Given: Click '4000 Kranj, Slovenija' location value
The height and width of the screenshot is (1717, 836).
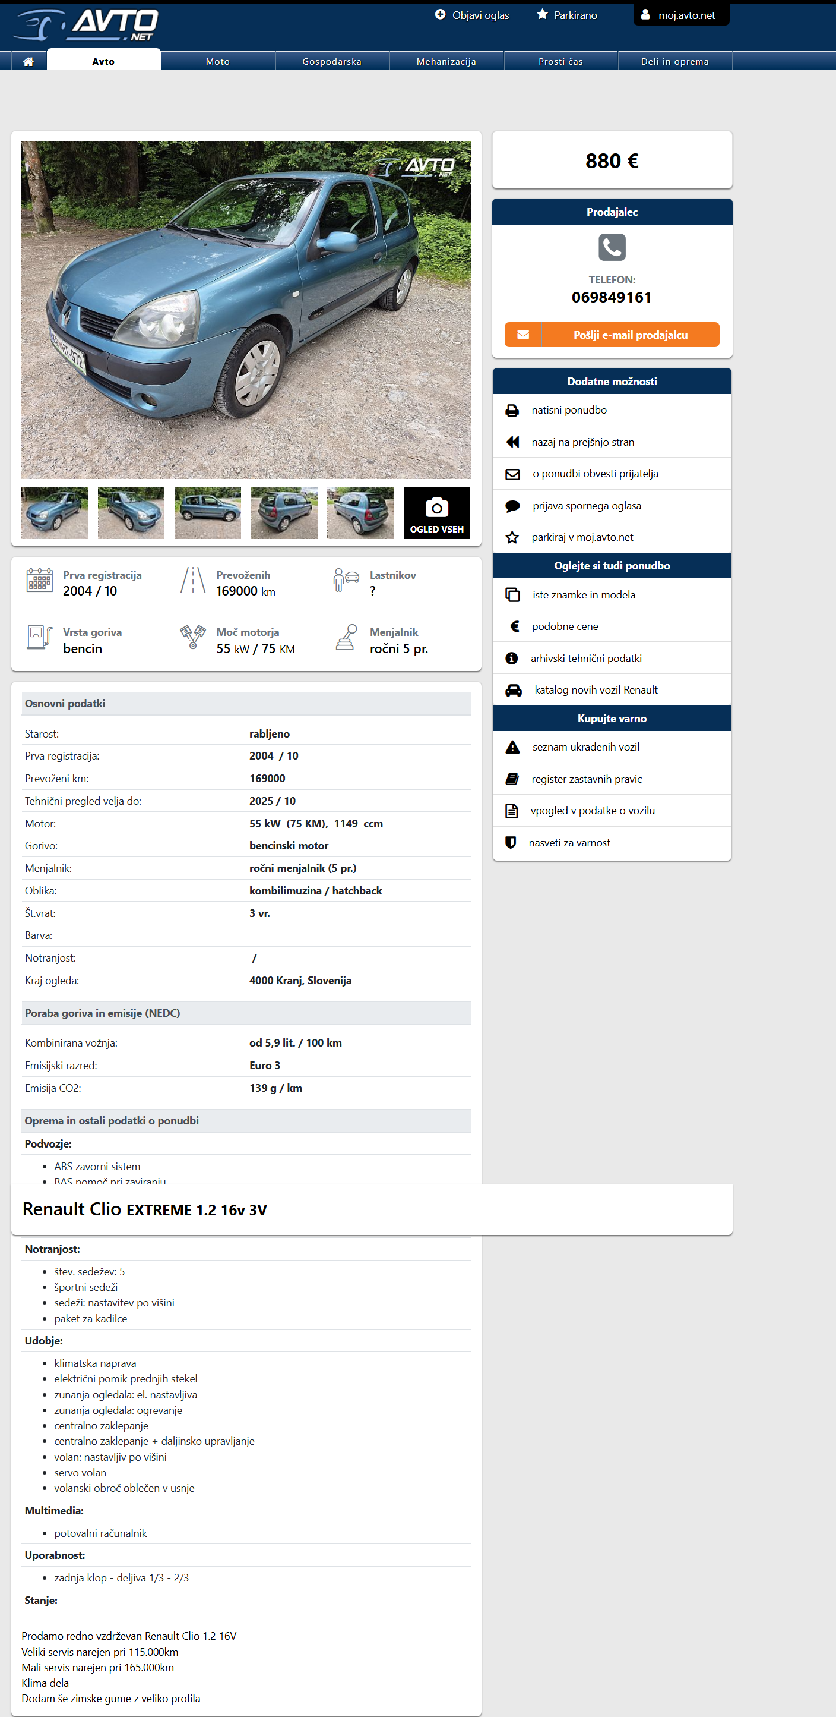Looking at the screenshot, I should tap(300, 981).
